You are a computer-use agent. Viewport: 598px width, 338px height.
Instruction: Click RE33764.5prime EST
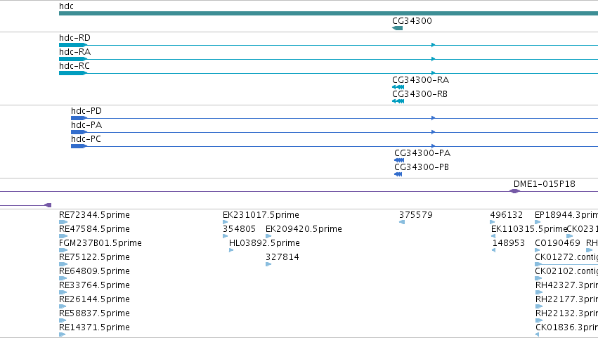tap(63, 292)
